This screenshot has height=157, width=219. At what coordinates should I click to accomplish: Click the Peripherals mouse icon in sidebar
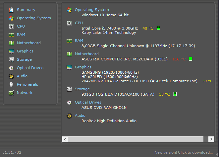[x=11, y=85]
